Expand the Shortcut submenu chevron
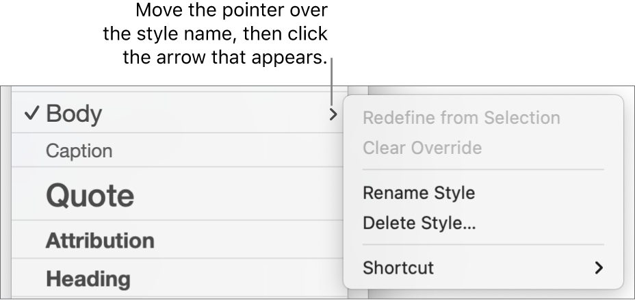Viewport: 635px width, 301px height. 599,267
